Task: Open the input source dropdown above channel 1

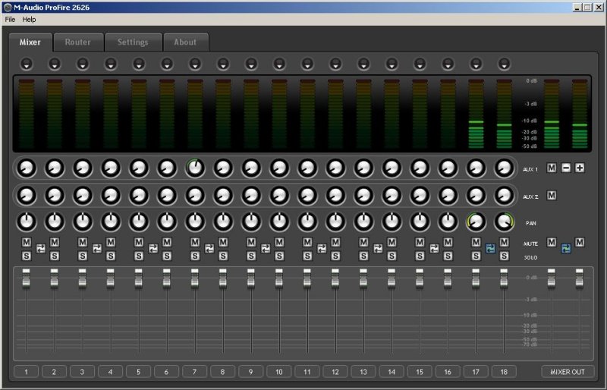Action: coord(27,64)
